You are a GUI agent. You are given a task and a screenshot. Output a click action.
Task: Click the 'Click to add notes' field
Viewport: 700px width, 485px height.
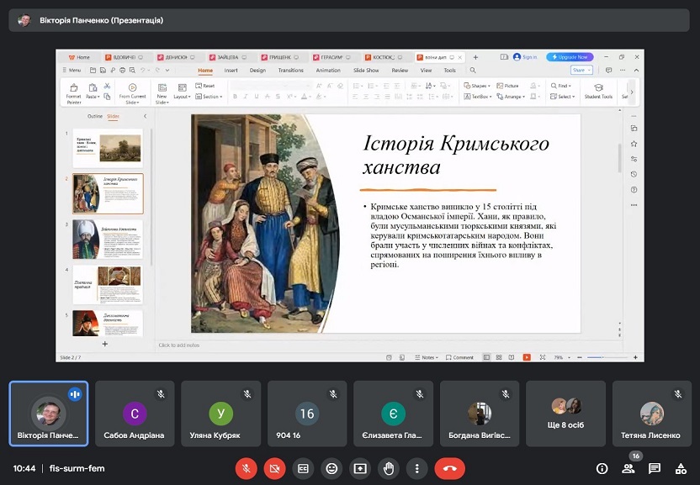pyautogui.click(x=179, y=345)
